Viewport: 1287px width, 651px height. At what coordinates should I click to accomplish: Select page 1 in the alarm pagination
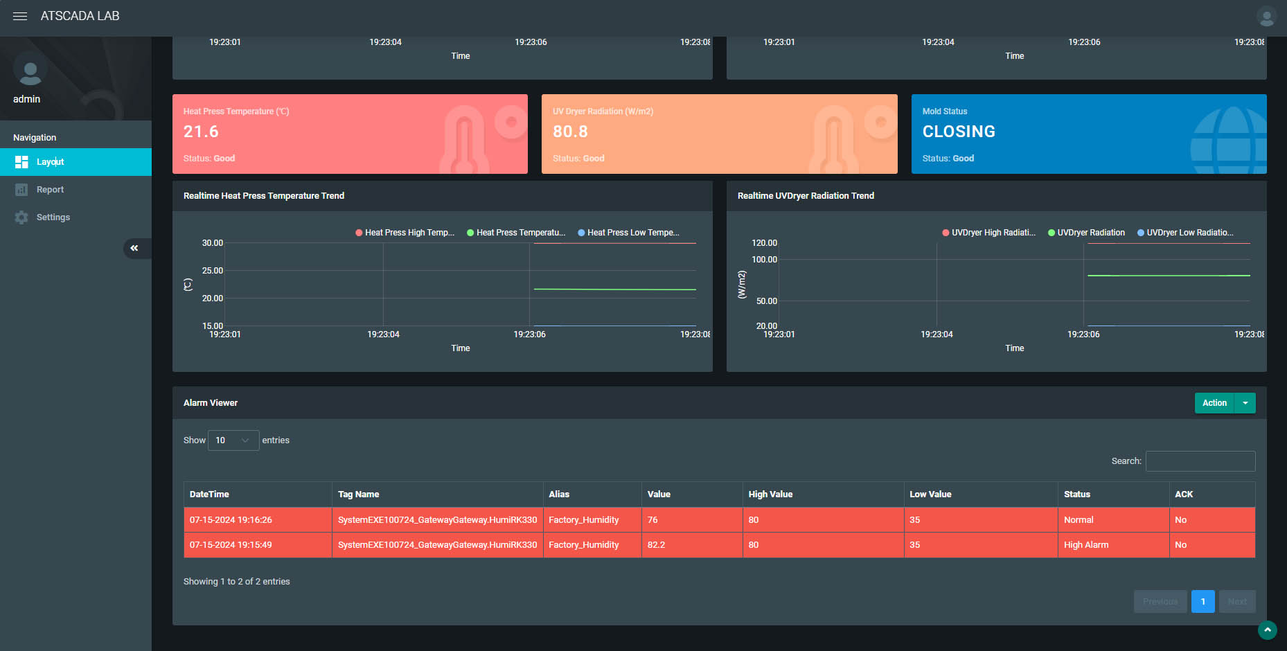1202,602
